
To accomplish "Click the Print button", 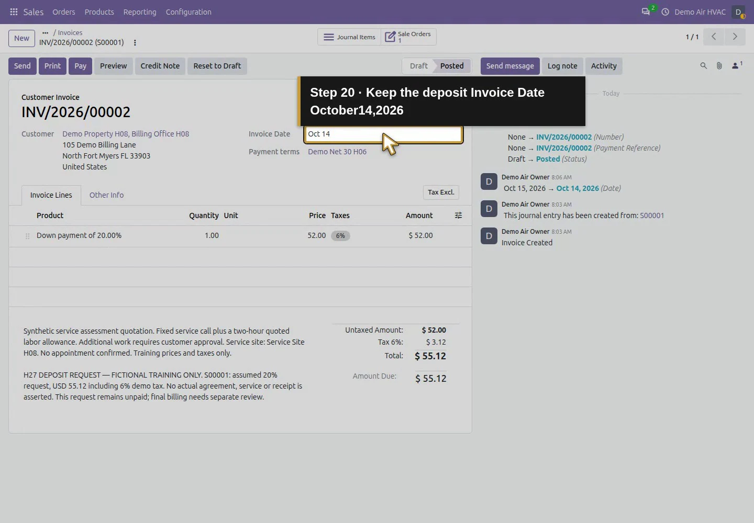I will point(52,66).
